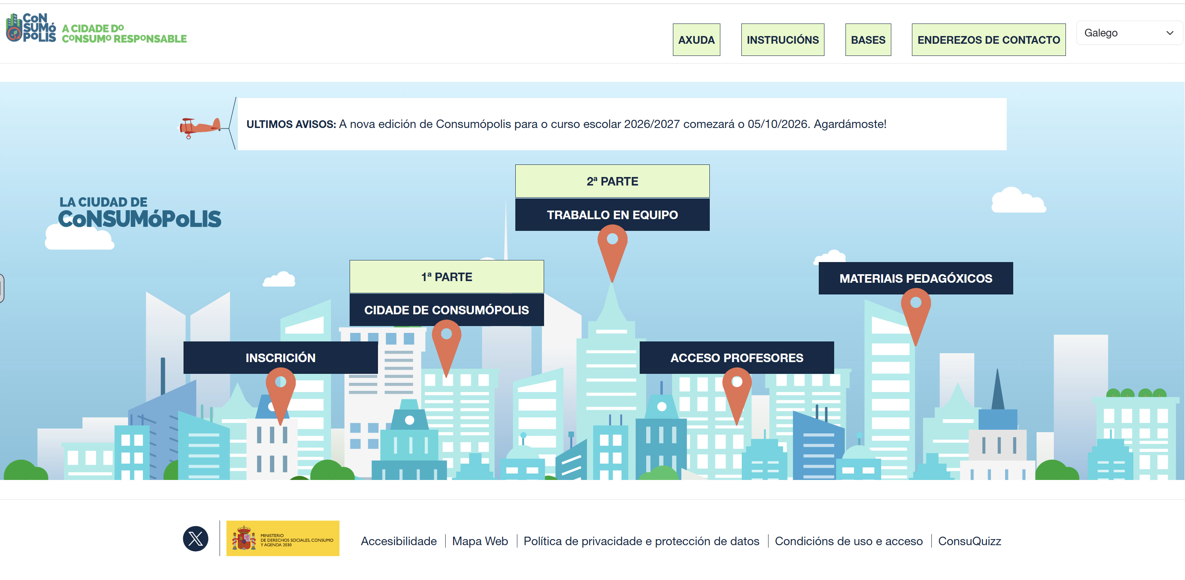Click the map pin below Materiais Pedagóxicos
This screenshot has height=580, width=1185.
(916, 317)
